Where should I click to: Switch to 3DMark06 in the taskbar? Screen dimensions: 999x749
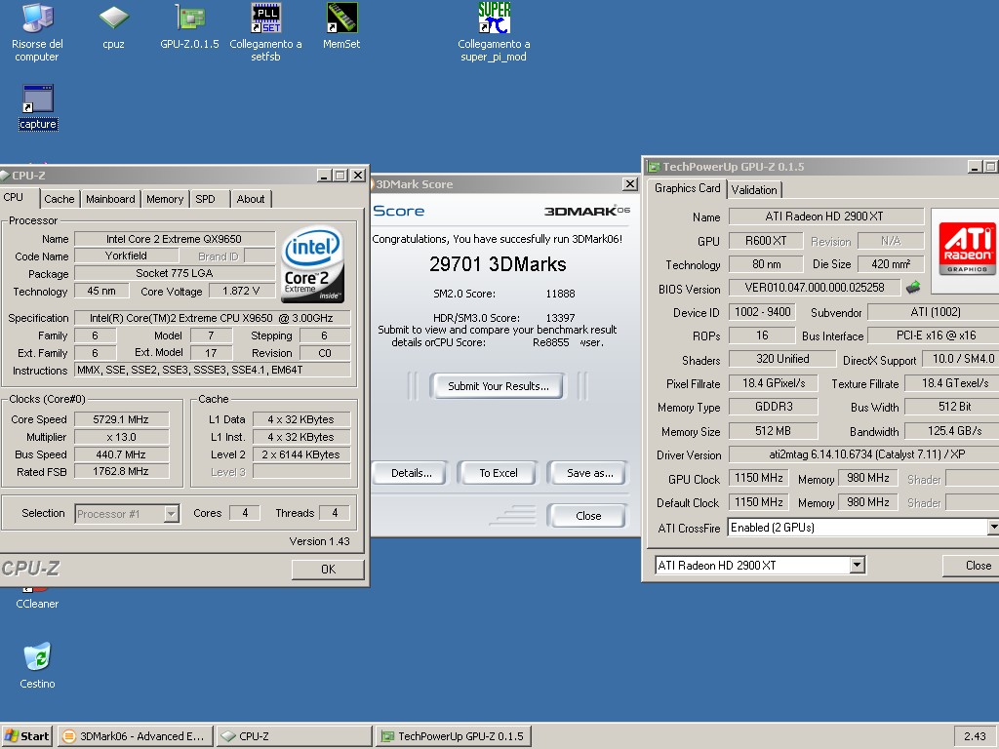(135, 736)
